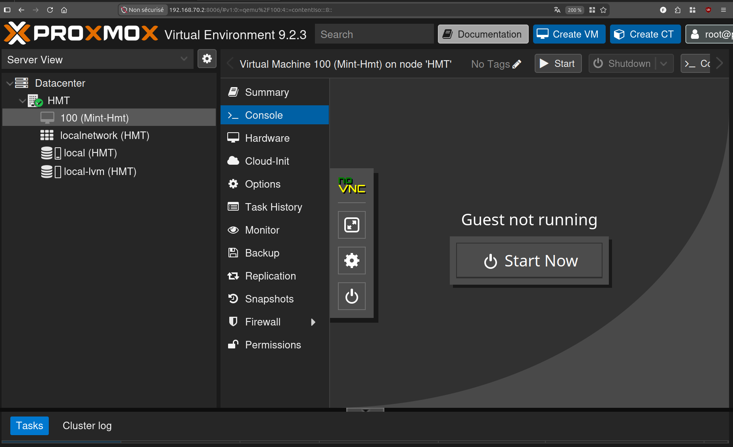Image resolution: width=733 pixels, height=447 pixels.
Task: Click the Proxmox logo
Action: (81, 33)
